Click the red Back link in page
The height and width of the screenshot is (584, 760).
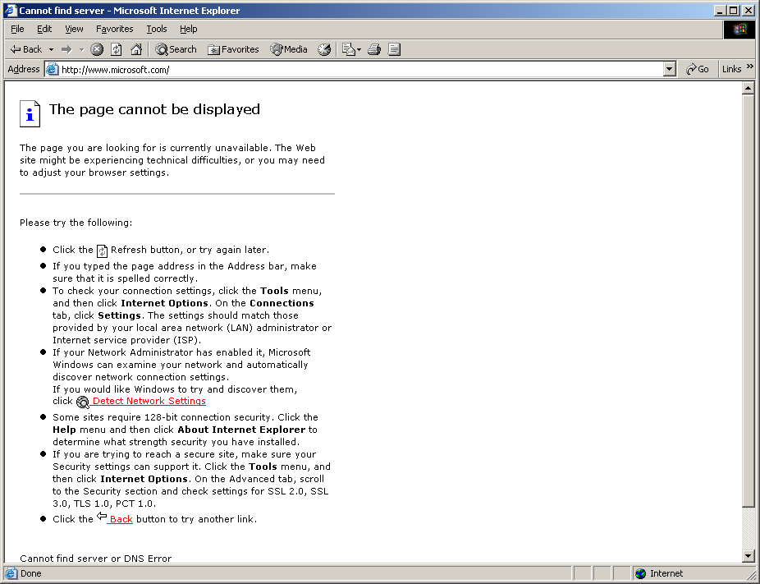pyautogui.click(x=121, y=519)
